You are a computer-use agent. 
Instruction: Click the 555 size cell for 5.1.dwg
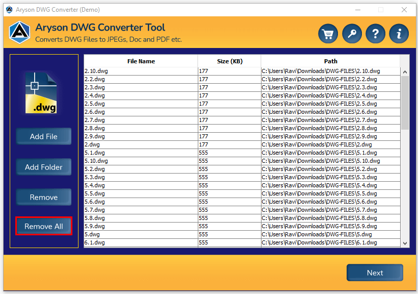point(229,153)
